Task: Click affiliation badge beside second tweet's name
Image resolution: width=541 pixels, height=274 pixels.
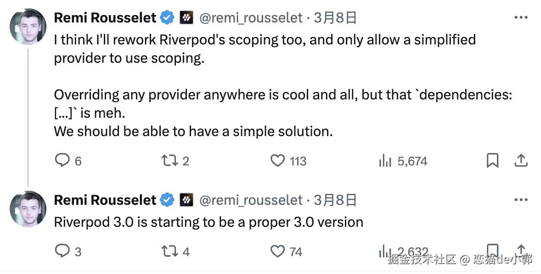Action: [186, 200]
